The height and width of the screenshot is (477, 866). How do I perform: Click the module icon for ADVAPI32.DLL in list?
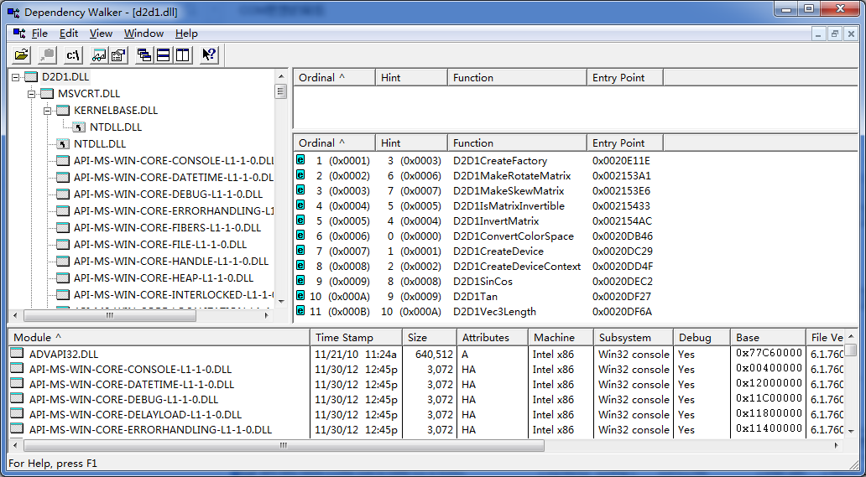coord(18,354)
